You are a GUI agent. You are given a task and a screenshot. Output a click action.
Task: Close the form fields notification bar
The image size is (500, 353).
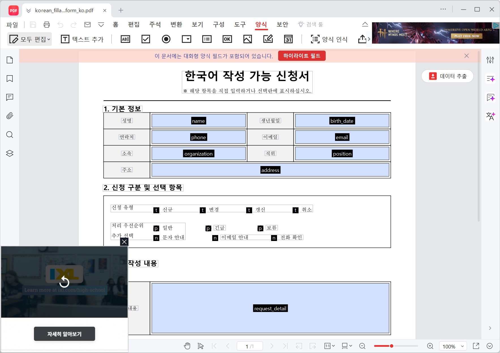[467, 56]
